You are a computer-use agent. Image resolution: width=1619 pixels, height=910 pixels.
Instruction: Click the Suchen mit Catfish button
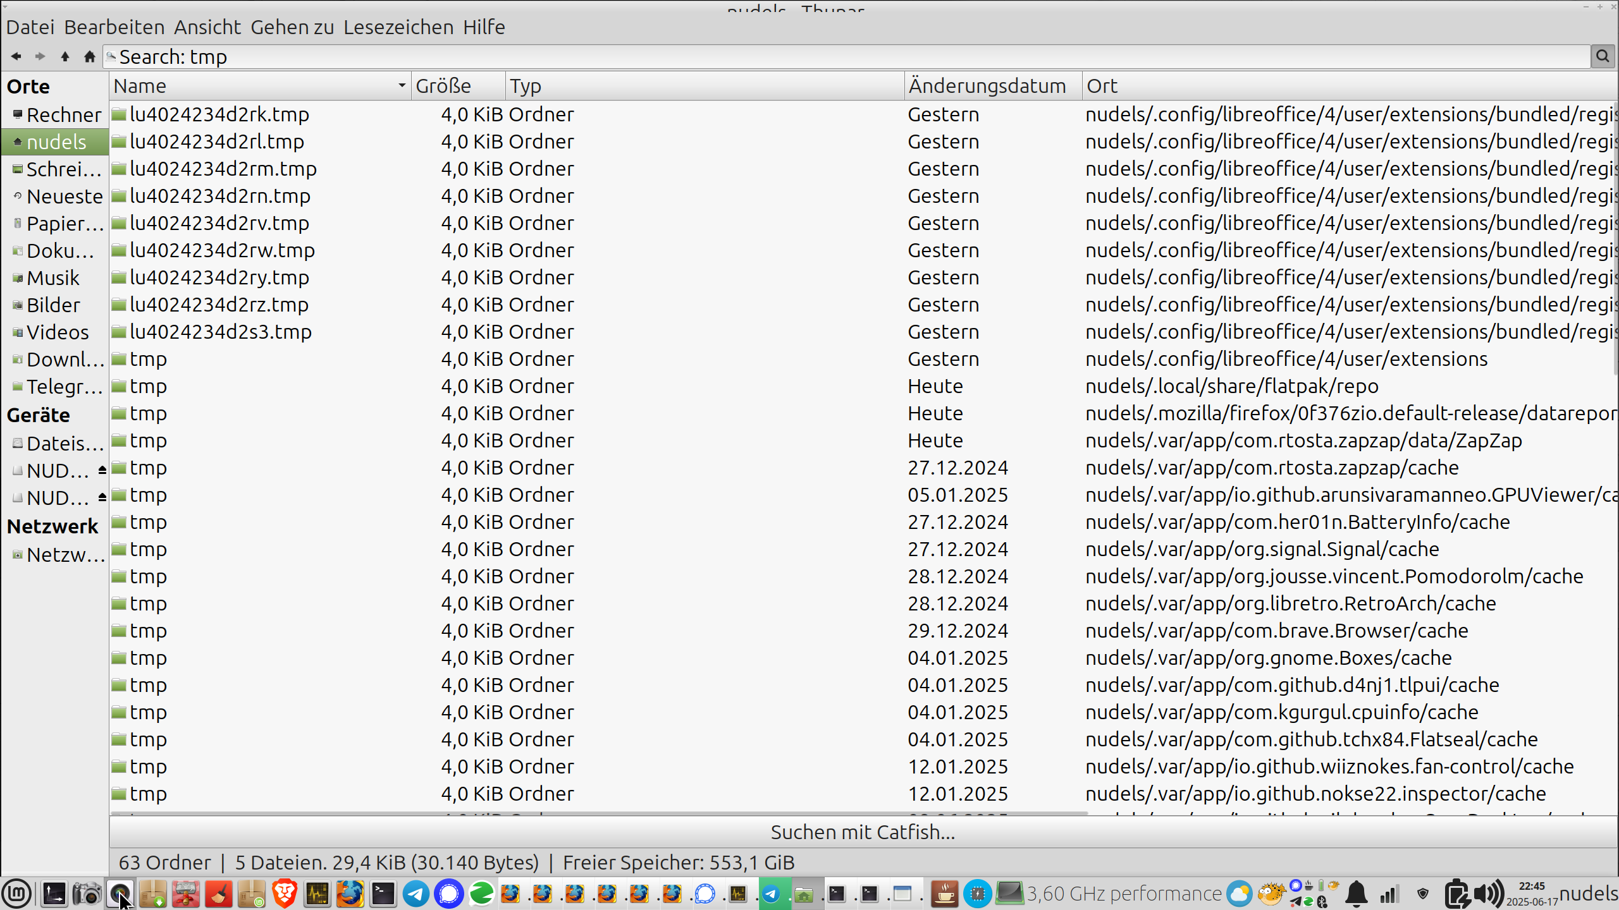pyautogui.click(x=863, y=832)
